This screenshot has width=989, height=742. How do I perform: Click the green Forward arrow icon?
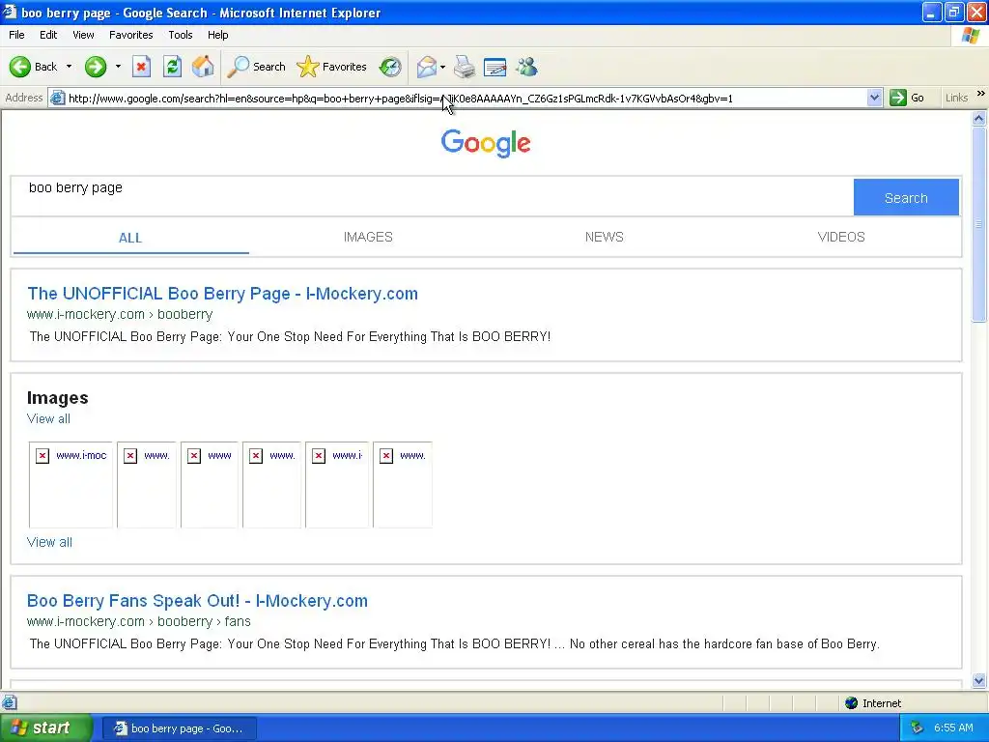tap(96, 67)
